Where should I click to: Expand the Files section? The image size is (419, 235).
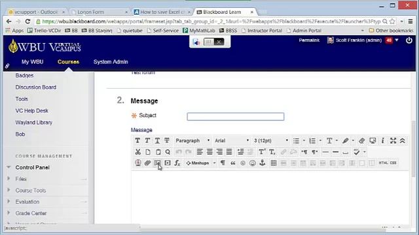9,178
